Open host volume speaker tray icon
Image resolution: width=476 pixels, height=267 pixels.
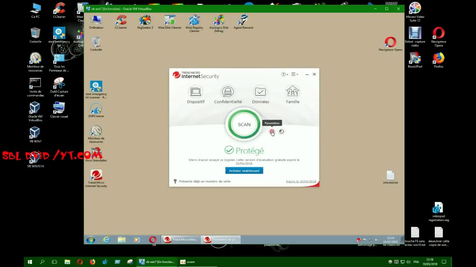(408, 262)
